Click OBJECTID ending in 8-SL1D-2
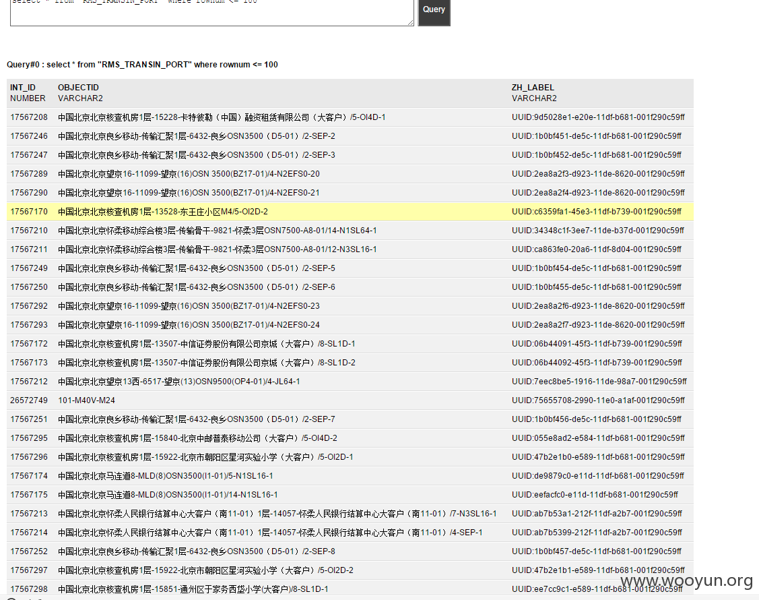This screenshot has height=600, width=759. coord(207,363)
